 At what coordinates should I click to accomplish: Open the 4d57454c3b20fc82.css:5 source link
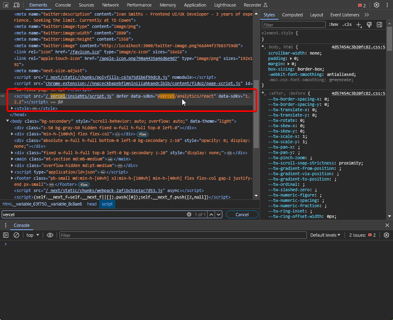[358, 47]
